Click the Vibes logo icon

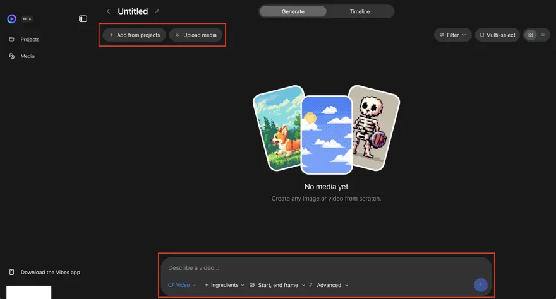(x=12, y=19)
